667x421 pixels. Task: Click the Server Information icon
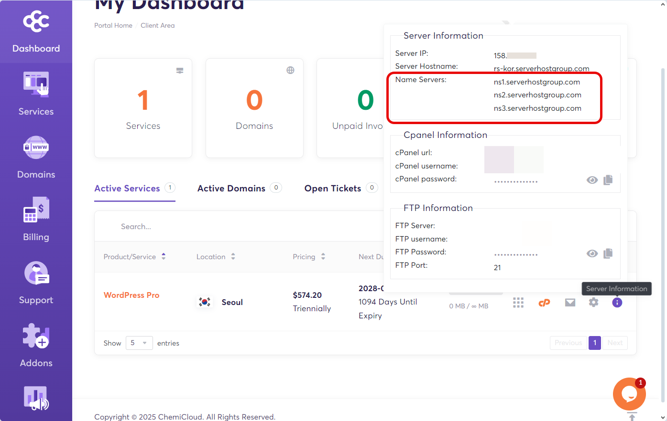coord(617,303)
